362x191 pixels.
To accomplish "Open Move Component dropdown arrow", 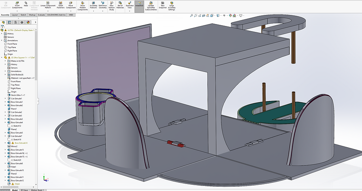I will click(x=71, y=11).
